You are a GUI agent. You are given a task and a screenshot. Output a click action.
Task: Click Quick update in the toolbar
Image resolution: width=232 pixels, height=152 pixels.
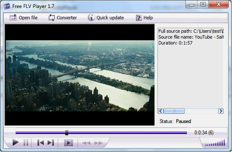pos(106,18)
